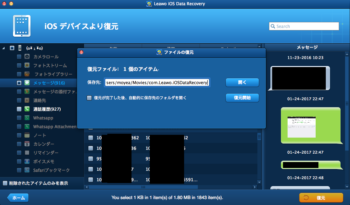
Task: Click the Message Attachments (メッセージの添付ファイル) icon
Action: tap(27, 91)
